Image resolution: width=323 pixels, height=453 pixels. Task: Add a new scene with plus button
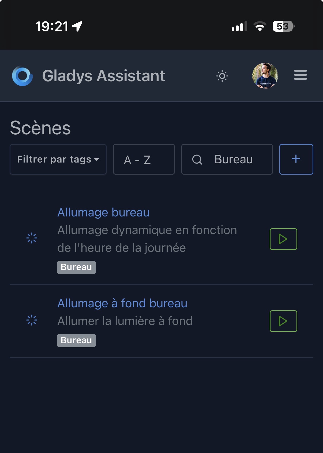pos(296,159)
